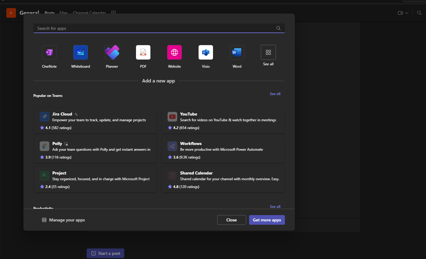Switch to the Posts tab

pyautogui.click(x=50, y=13)
